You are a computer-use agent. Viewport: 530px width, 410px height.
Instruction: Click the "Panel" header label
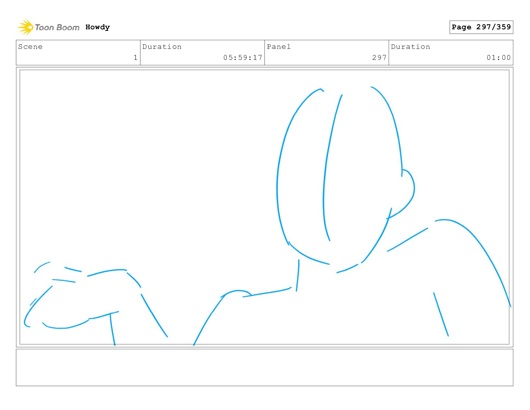coord(279,47)
